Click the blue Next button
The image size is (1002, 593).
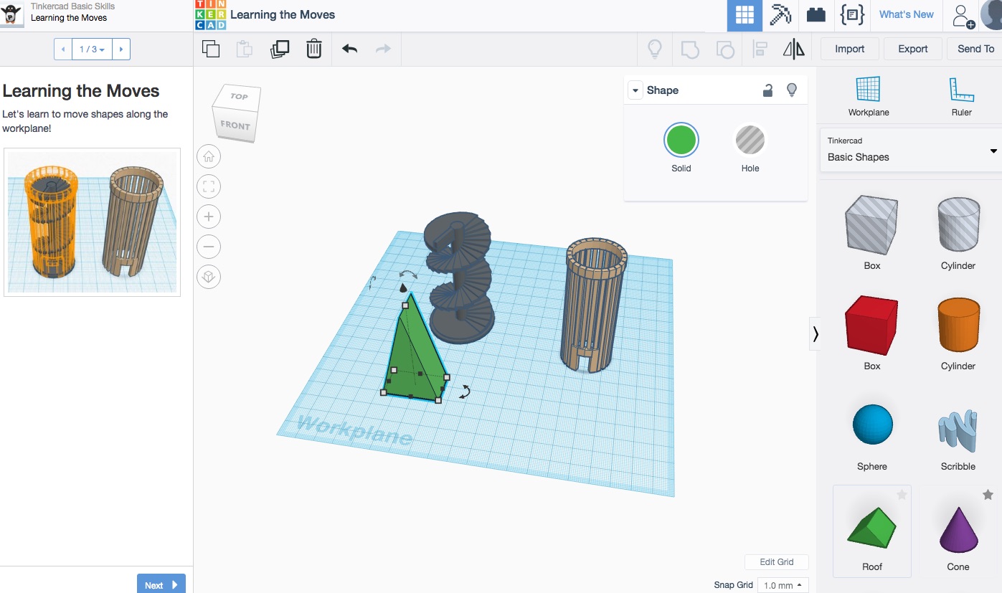(161, 584)
